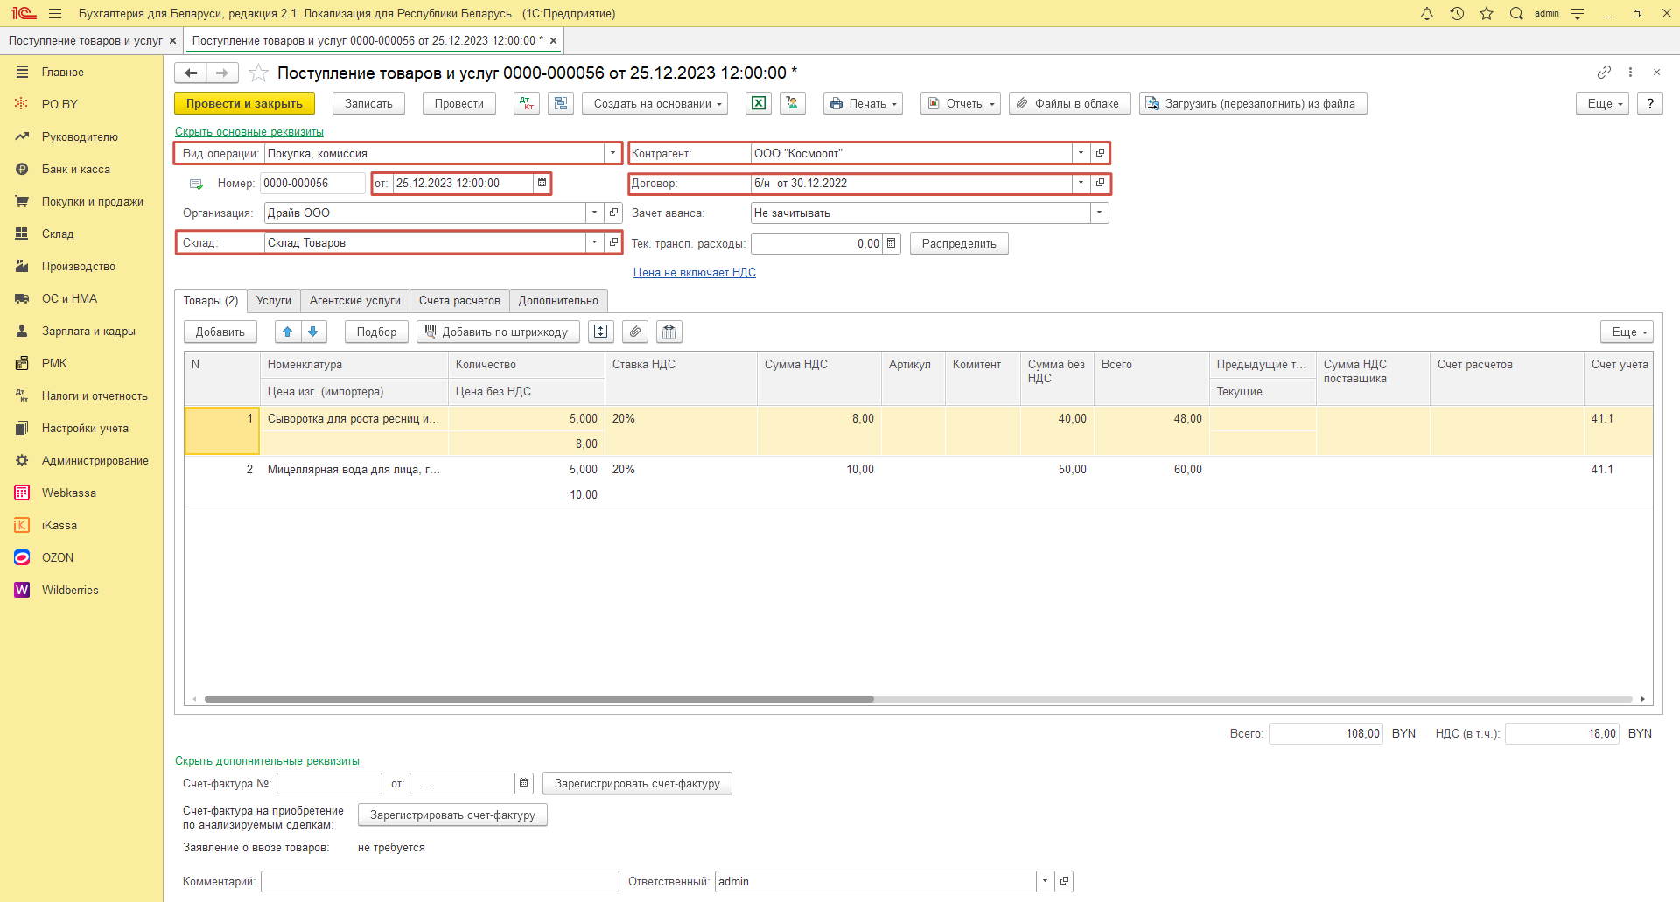Go forward with right arrow button
The height and width of the screenshot is (902, 1680).
(x=222, y=73)
